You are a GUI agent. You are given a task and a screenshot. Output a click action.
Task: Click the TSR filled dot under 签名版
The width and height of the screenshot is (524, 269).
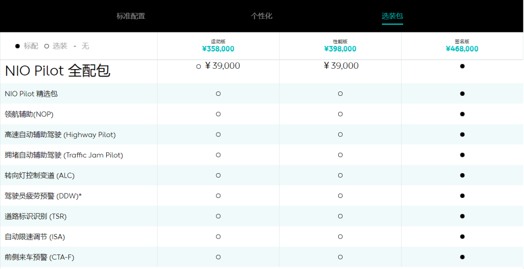point(462,216)
